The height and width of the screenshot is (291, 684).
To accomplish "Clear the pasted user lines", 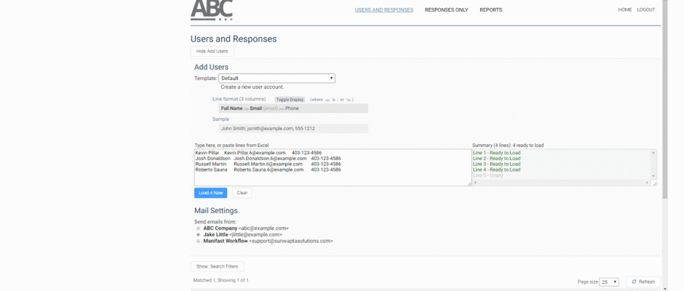I will (x=242, y=193).
